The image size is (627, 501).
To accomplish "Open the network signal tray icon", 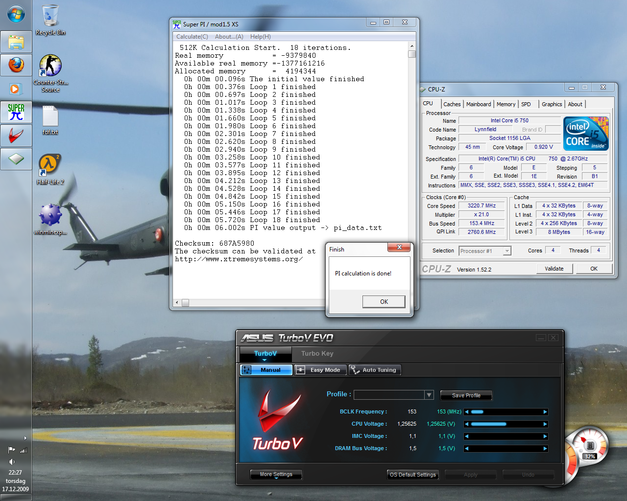I will [24, 450].
